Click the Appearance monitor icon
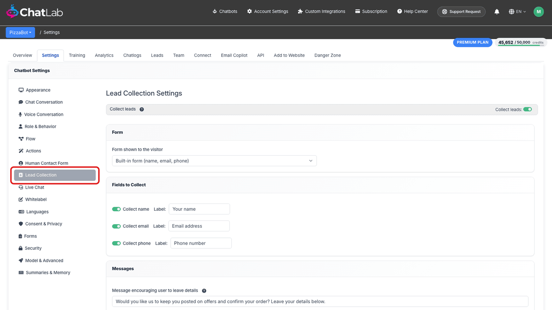Image resolution: width=552 pixels, height=310 pixels. point(21,90)
